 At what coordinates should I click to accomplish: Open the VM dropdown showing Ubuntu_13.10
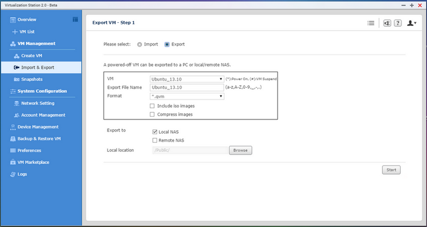coord(187,79)
